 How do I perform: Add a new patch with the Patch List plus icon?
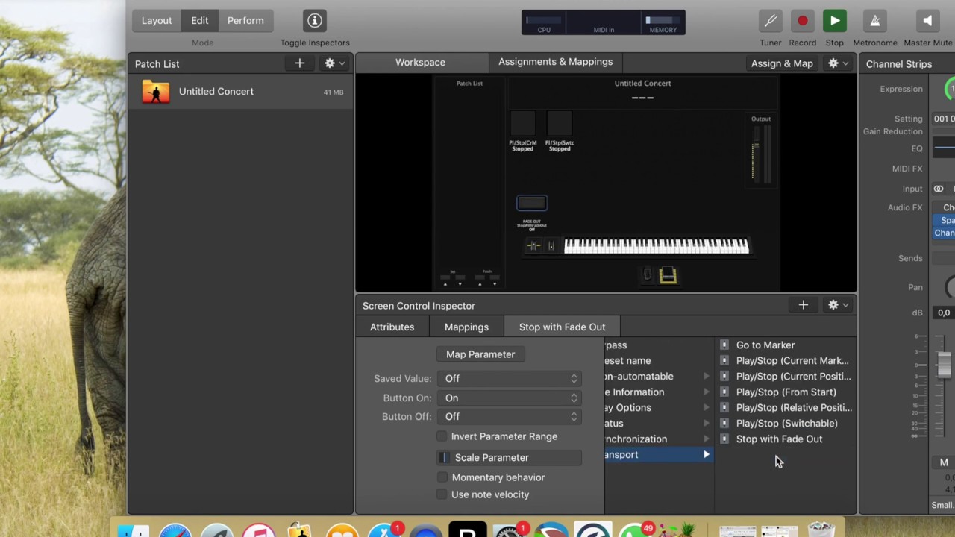[x=299, y=63]
